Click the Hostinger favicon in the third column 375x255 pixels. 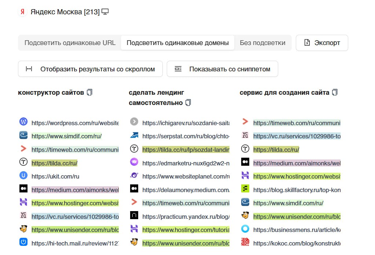[245, 176]
